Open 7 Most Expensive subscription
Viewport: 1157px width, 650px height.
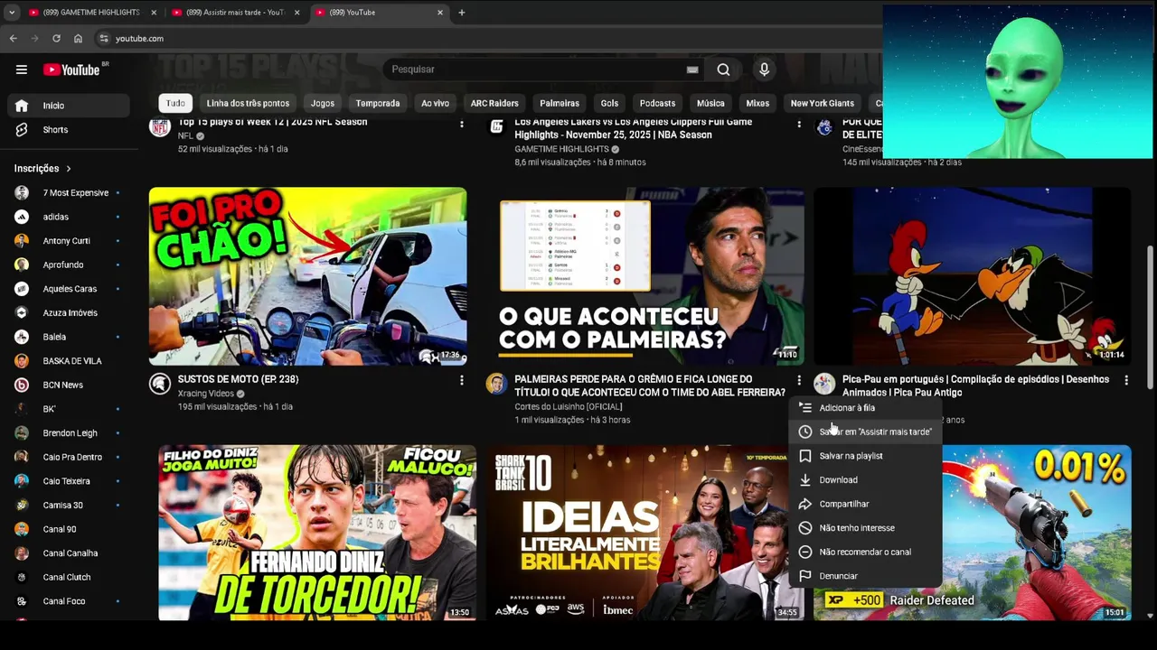pyautogui.click(x=69, y=193)
